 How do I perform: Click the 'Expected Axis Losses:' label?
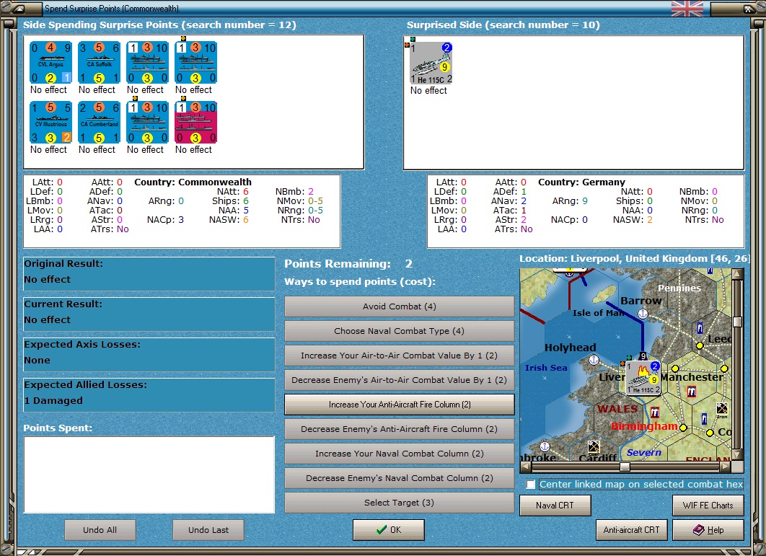pyautogui.click(x=82, y=345)
